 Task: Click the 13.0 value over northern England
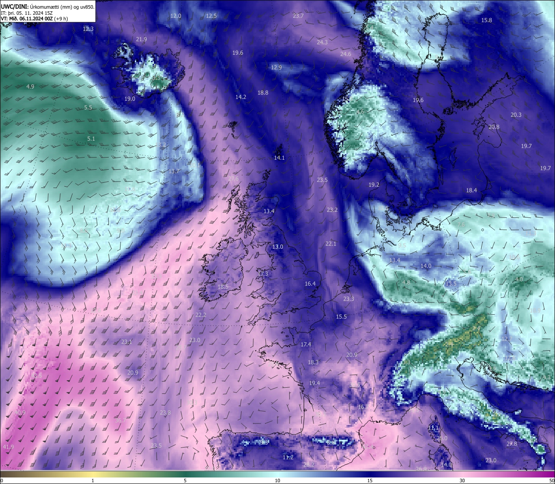coord(277,247)
